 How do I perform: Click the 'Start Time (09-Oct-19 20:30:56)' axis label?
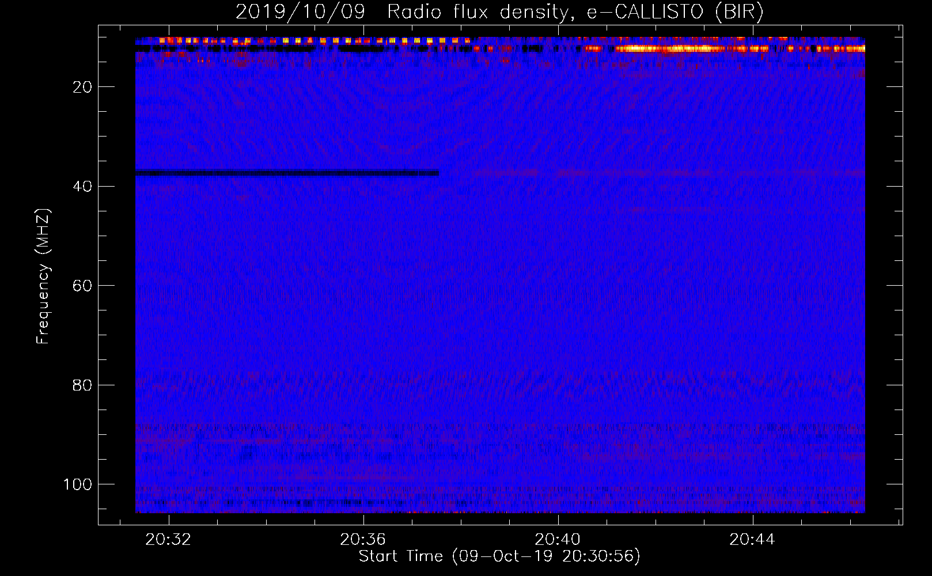click(499, 556)
